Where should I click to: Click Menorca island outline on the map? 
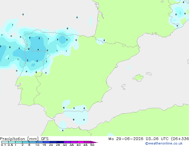point(149,74)
